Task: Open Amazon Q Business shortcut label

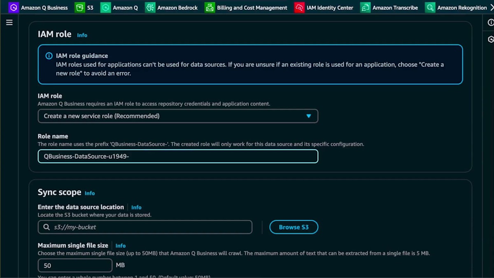Action: coord(44,7)
